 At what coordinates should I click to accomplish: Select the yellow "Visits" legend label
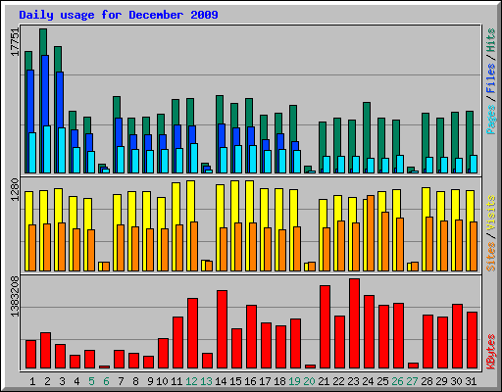(x=491, y=214)
